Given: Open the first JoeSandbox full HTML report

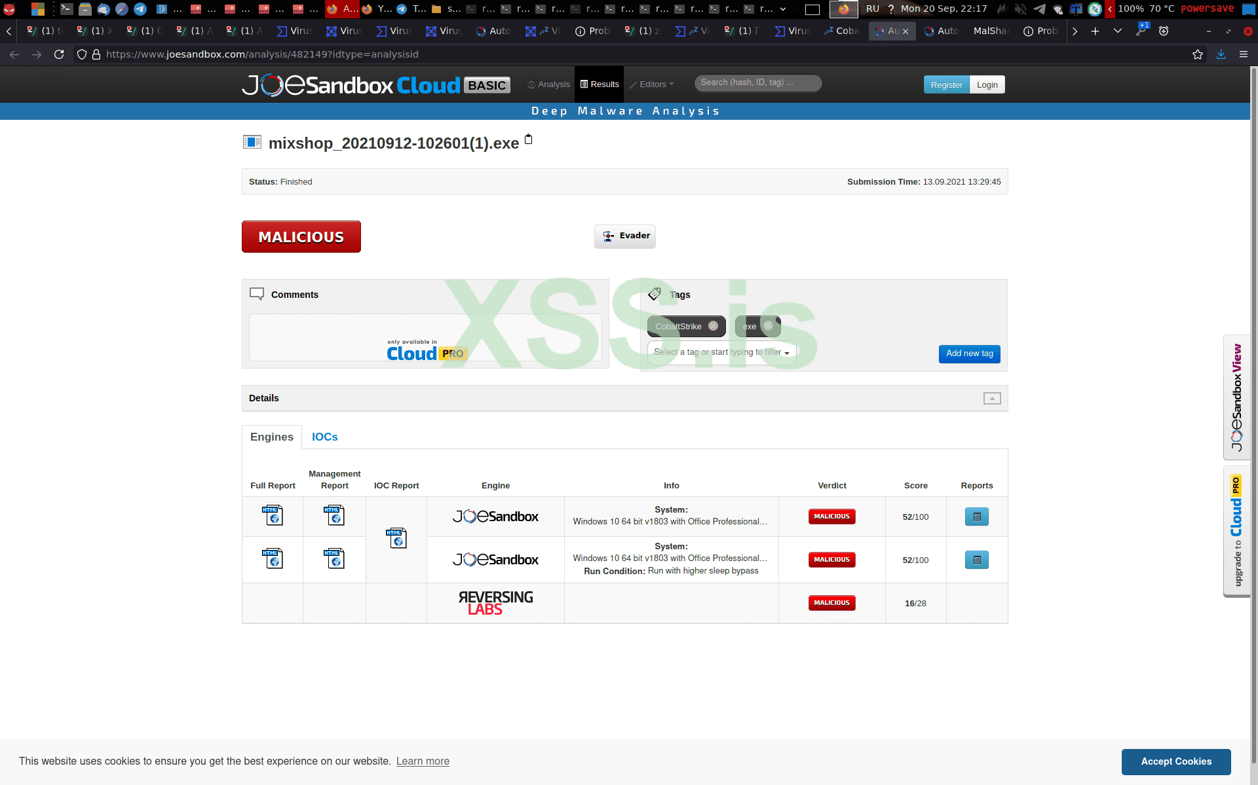Looking at the screenshot, I should (273, 516).
